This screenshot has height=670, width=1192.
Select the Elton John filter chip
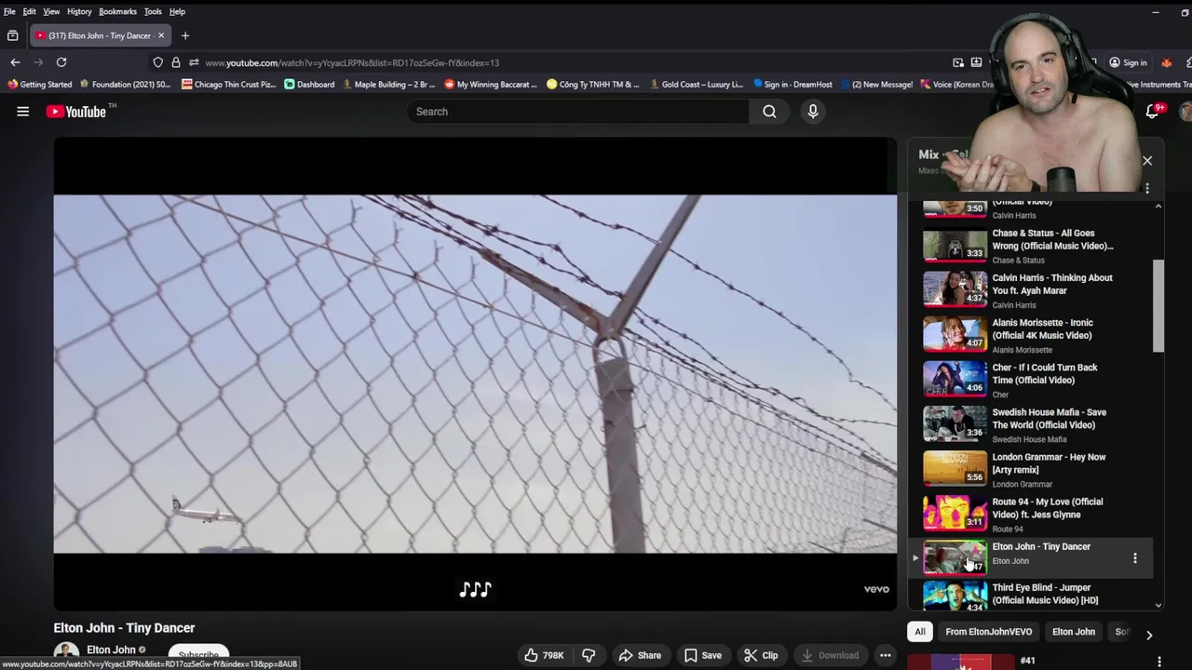[1074, 632]
